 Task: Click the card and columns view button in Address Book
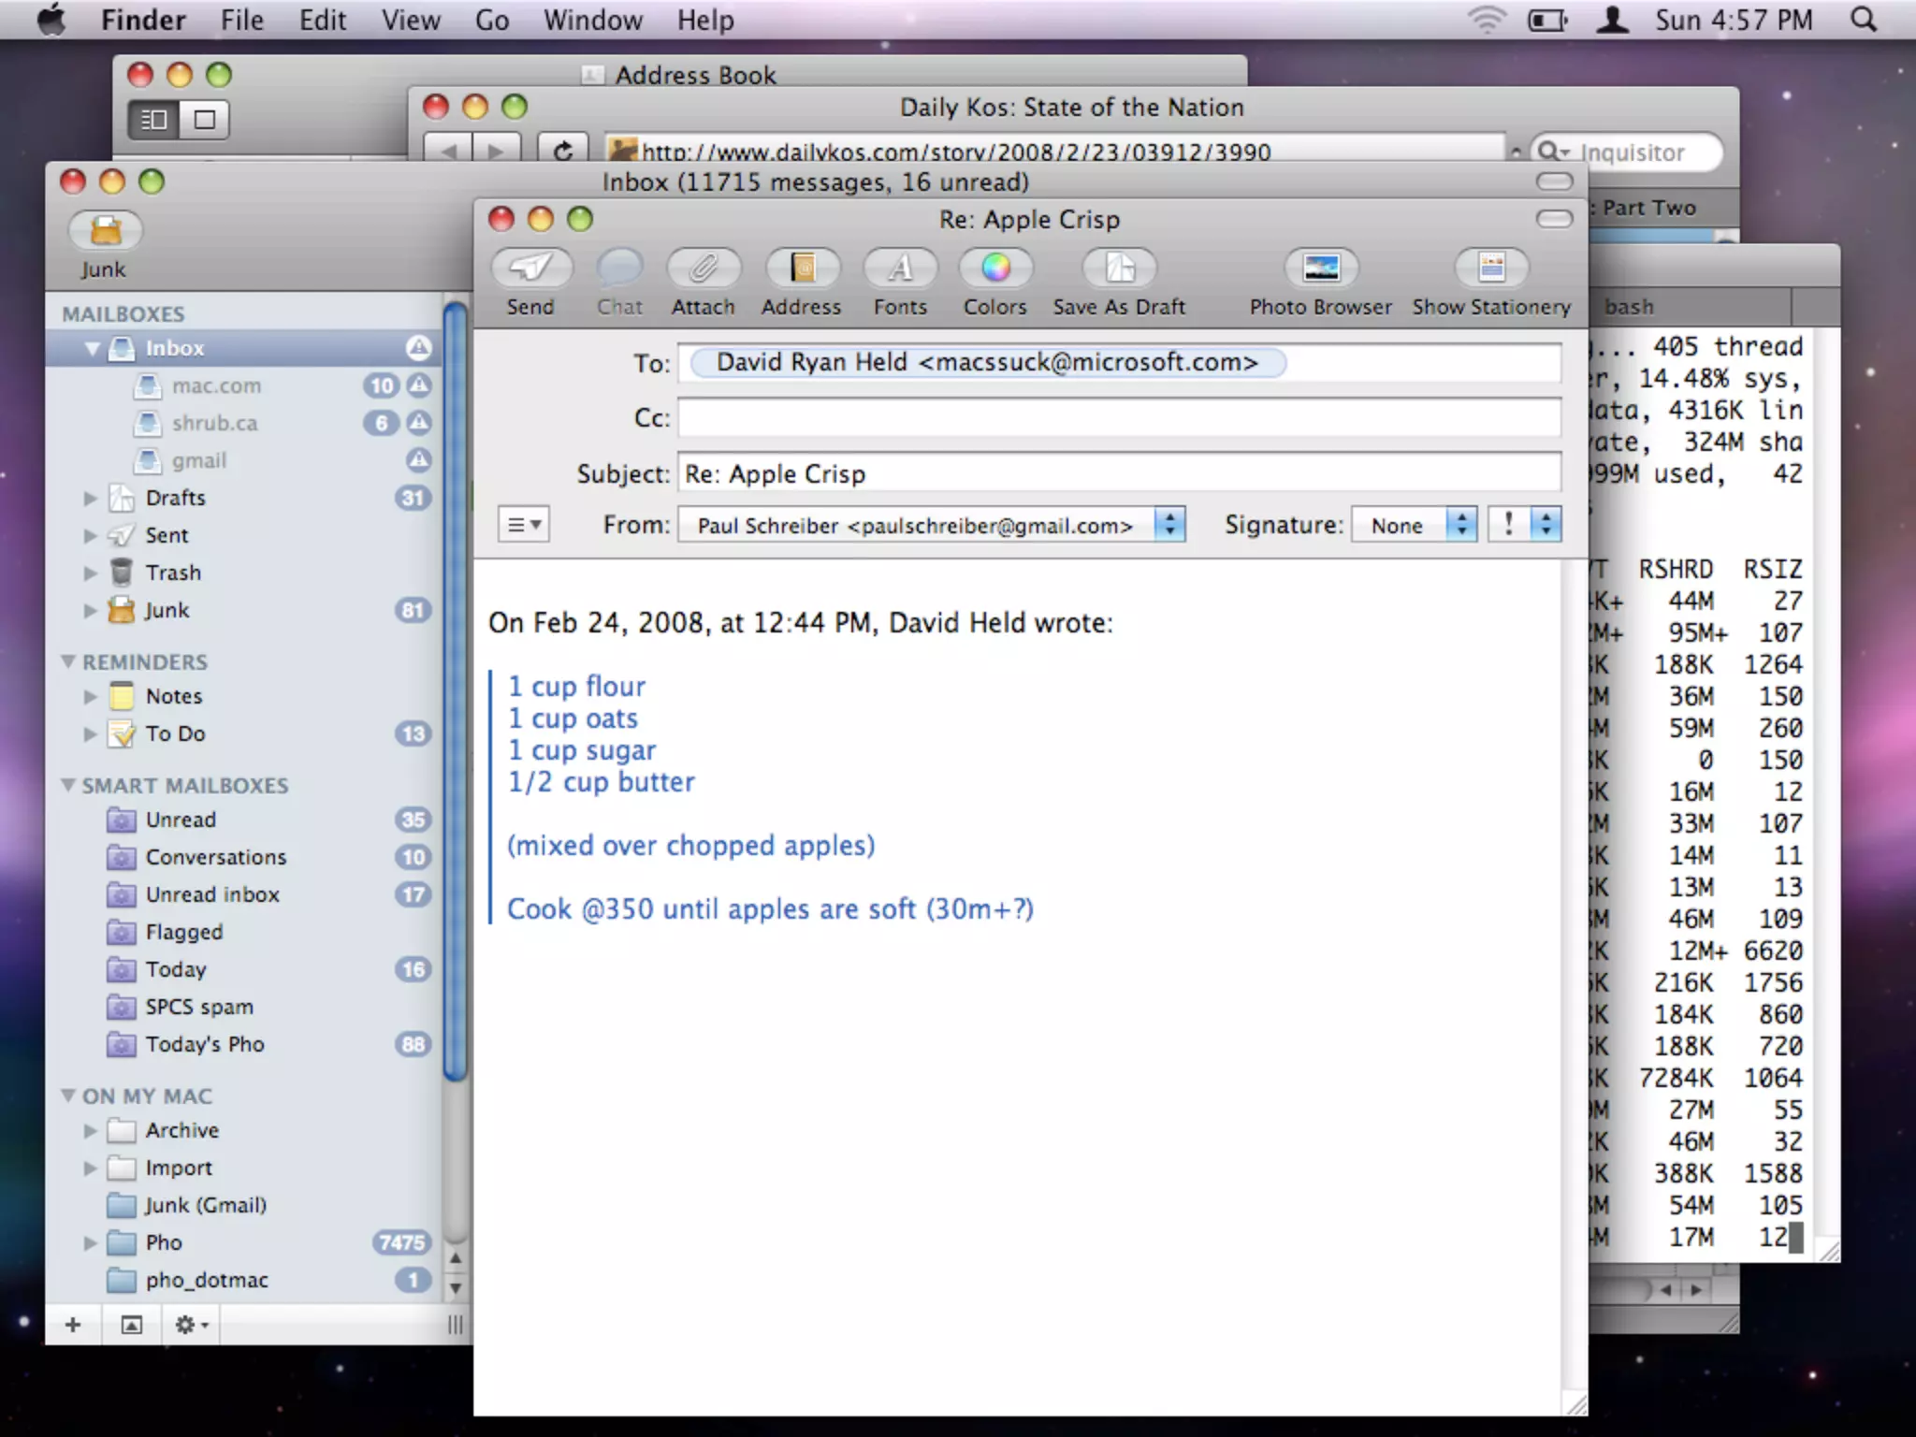(x=153, y=120)
